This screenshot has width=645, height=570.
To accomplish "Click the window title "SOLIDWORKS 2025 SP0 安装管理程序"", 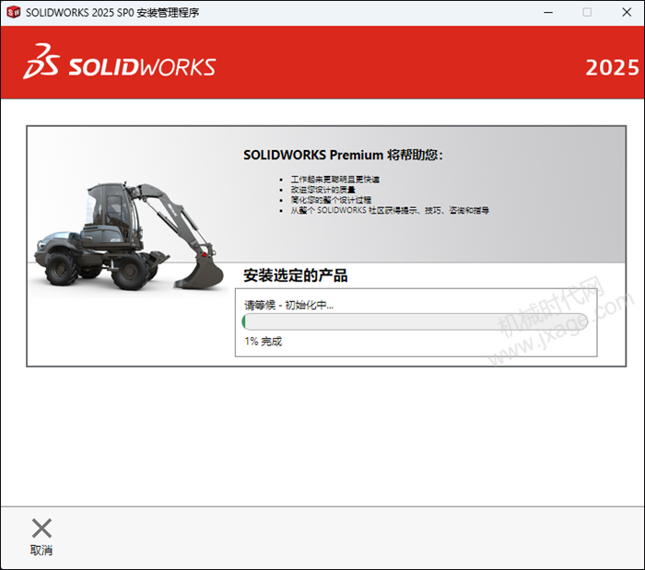I will [x=112, y=13].
